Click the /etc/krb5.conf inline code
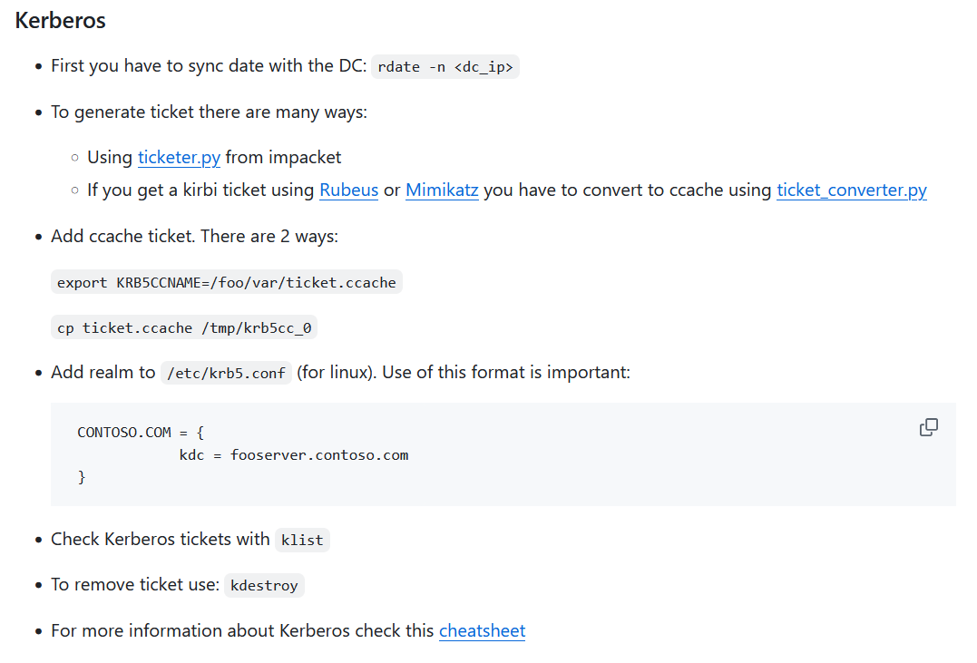This screenshot has width=977, height=663. coord(226,373)
